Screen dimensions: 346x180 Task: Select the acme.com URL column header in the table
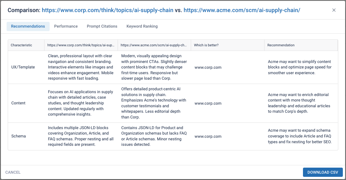pos(154,45)
